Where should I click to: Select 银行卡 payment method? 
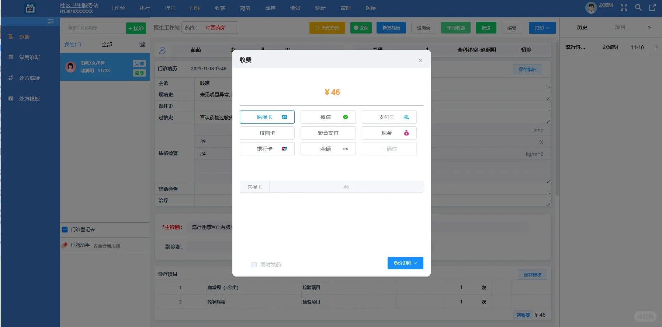pyautogui.click(x=267, y=149)
